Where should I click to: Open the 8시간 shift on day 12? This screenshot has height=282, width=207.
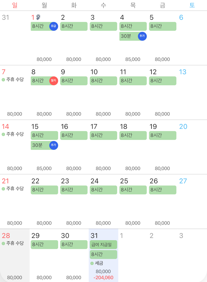pos(162,81)
